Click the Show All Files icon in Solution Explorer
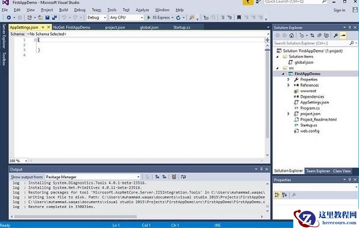 326,35
